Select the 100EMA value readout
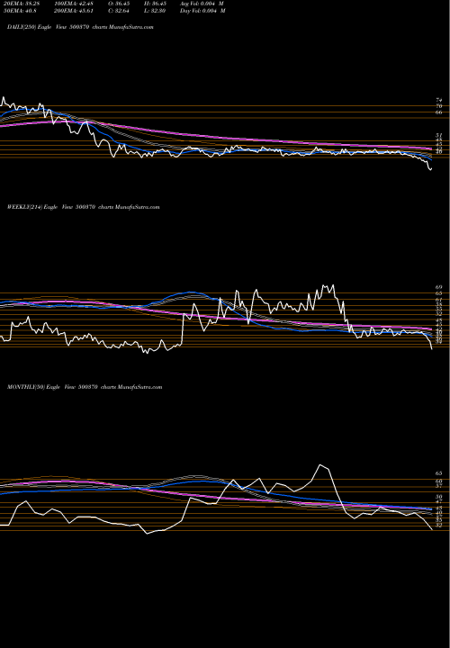This screenshot has width=450, height=648. [x=73, y=4]
